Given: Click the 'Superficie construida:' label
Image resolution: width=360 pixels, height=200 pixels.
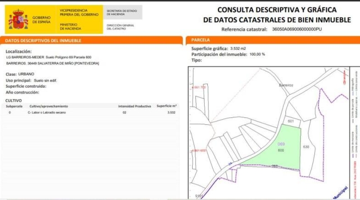Looking at the screenshot, I should [x=26, y=86].
